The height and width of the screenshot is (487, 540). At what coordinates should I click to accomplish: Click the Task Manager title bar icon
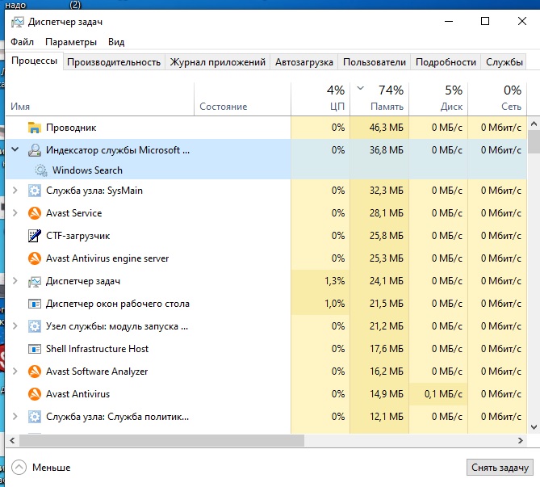tap(17, 22)
